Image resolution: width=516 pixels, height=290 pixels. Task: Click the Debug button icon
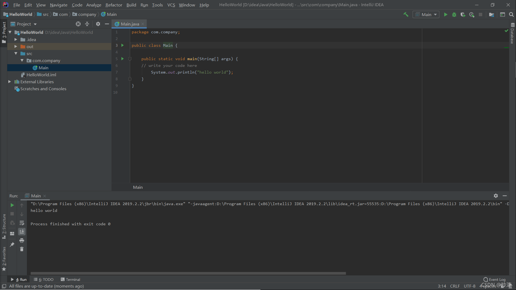pos(454,15)
